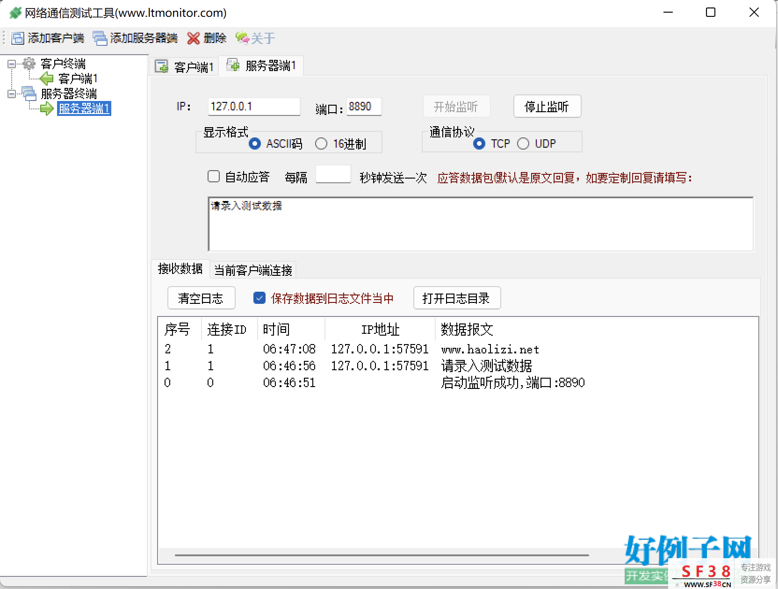Select the UDP protocol option
Screen dimensions: 778x589
[523, 144]
